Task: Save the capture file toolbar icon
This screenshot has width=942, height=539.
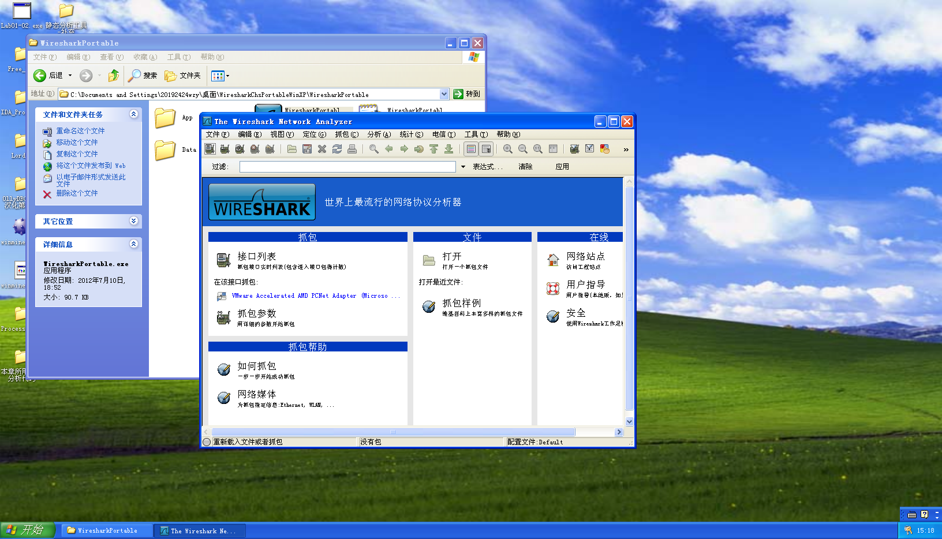Action: (x=307, y=149)
